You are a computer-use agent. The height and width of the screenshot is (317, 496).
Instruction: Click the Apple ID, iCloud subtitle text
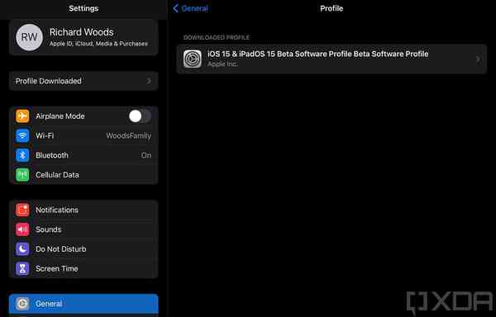point(98,44)
